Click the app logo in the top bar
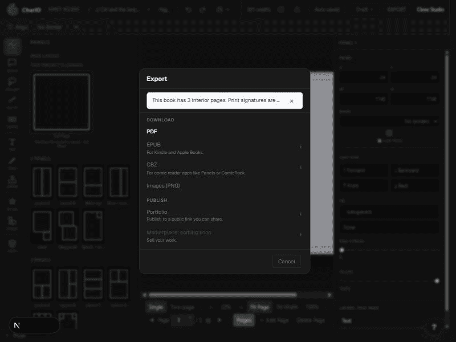The image size is (456, 342). pyautogui.click(x=13, y=9)
